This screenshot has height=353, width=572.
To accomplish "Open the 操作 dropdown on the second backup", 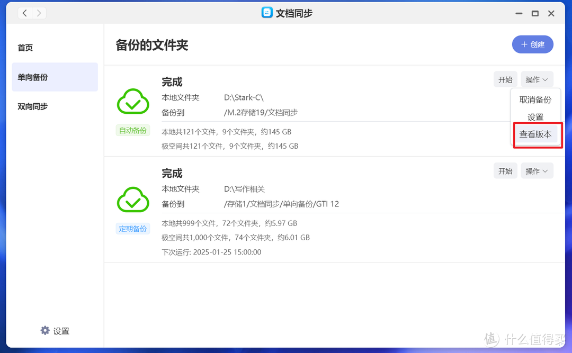I will tap(537, 170).
